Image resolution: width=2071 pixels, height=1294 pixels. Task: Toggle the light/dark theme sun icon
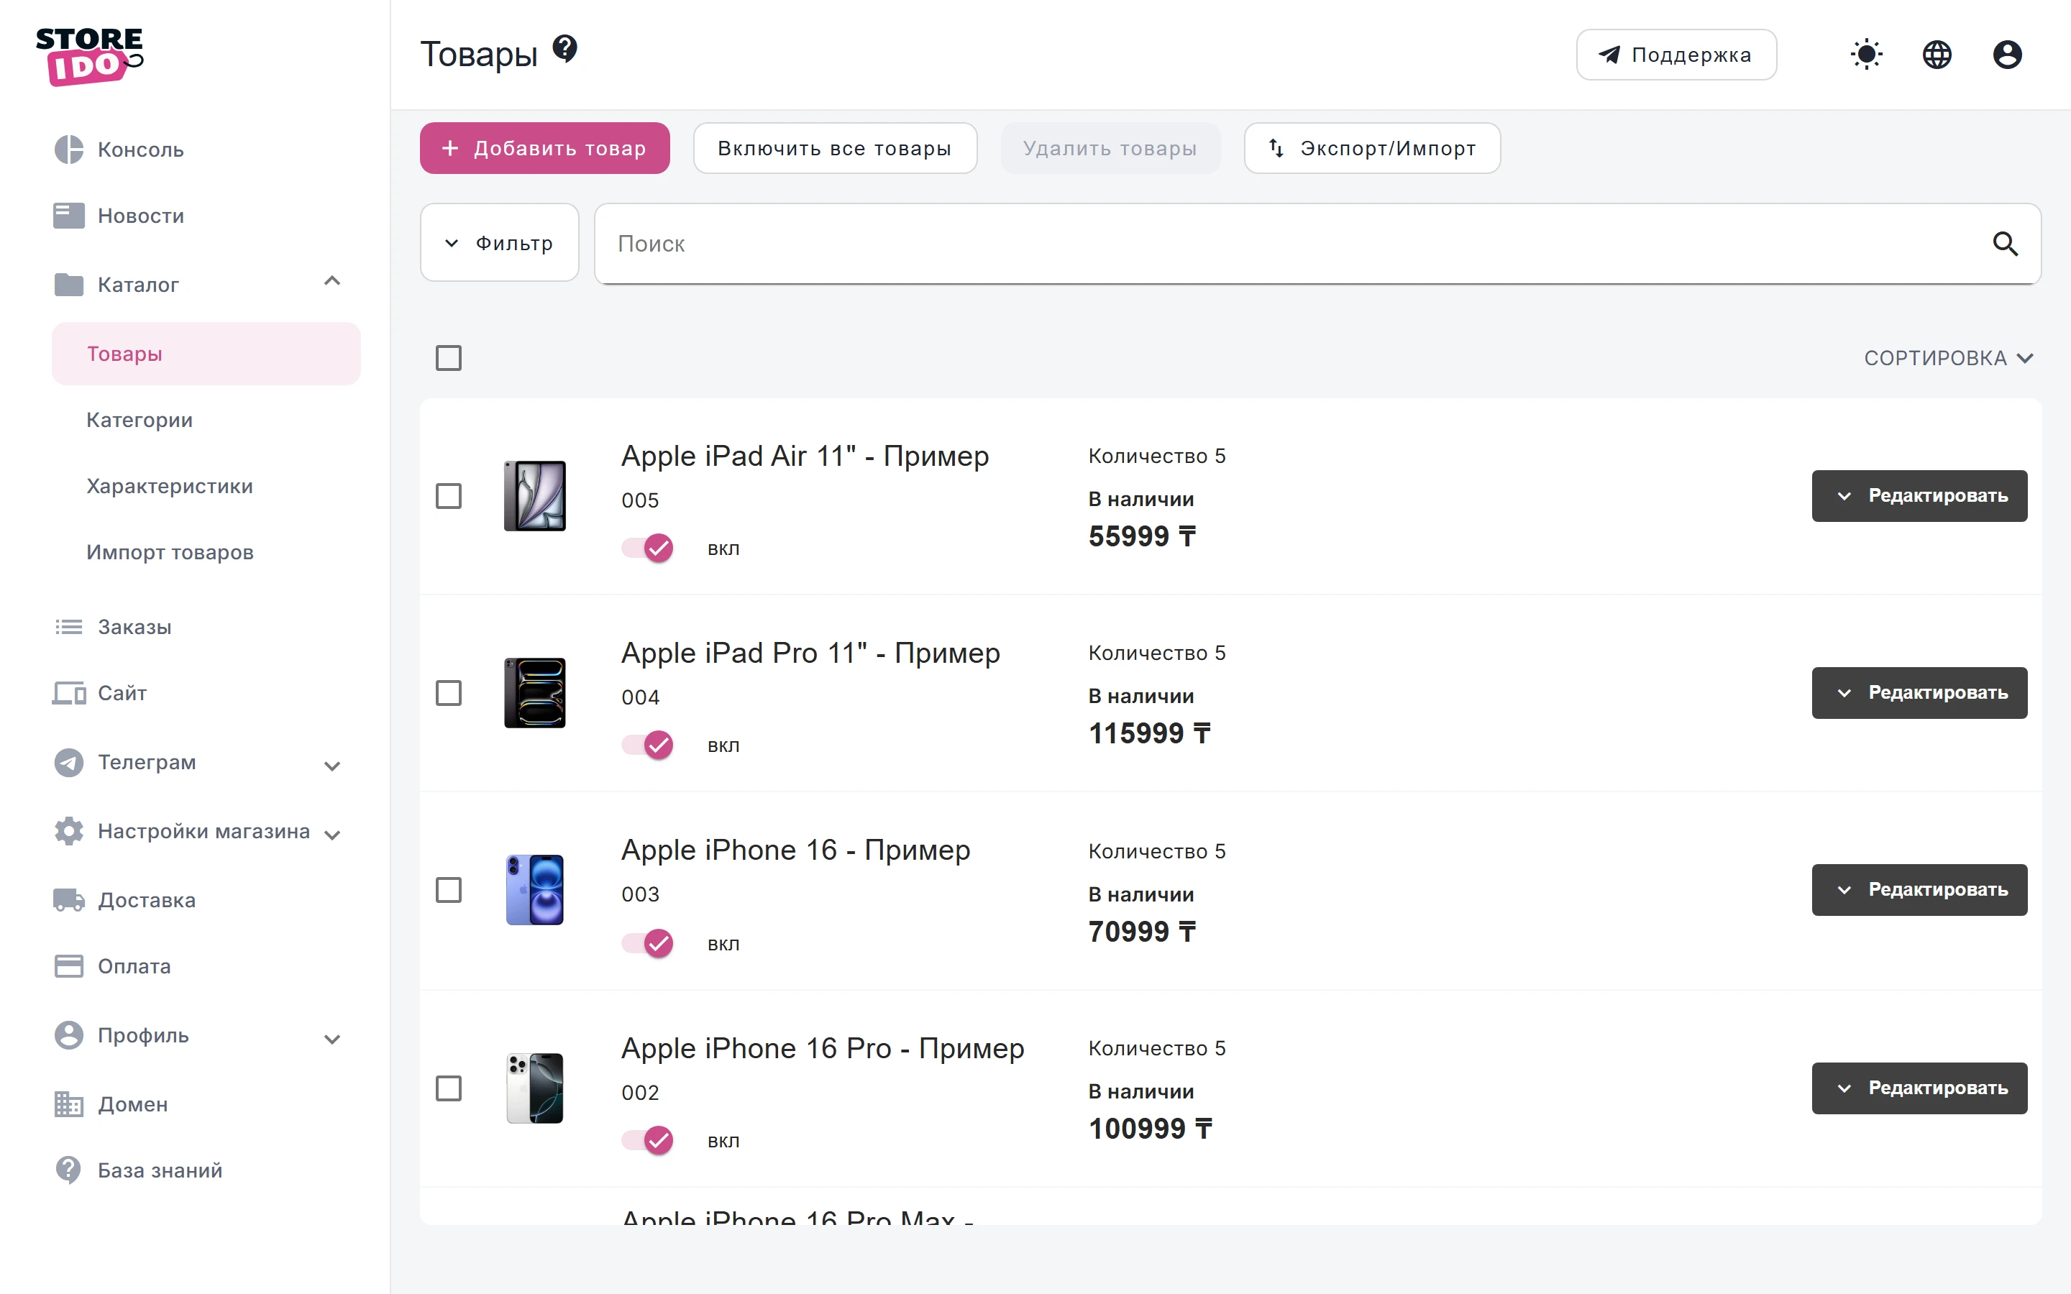(x=1867, y=55)
